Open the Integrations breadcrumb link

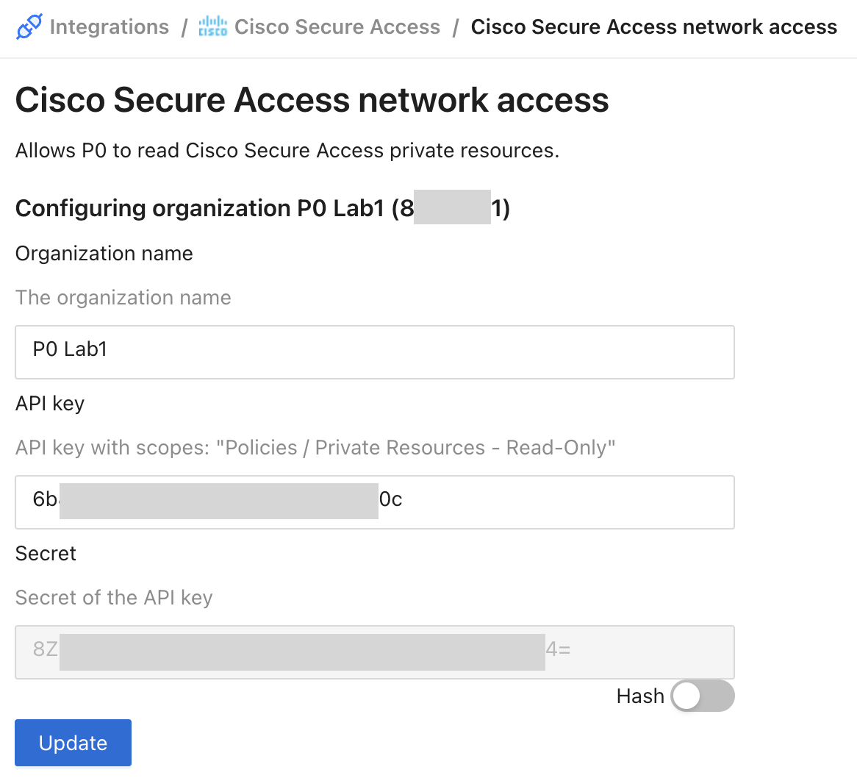pyautogui.click(x=109, y=26)
